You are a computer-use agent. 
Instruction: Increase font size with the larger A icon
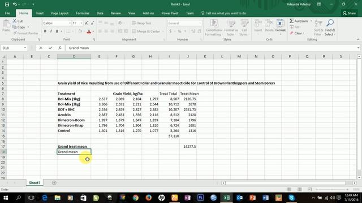[87, 23]
